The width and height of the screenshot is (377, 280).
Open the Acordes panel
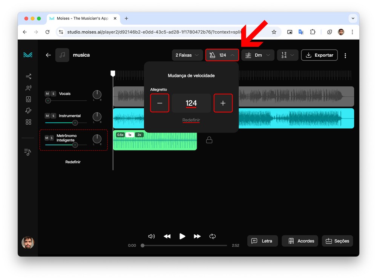click(x=300, y=241)
